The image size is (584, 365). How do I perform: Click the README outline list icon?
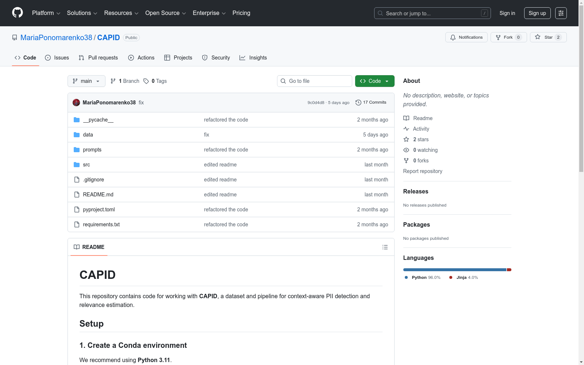(385, 247)
